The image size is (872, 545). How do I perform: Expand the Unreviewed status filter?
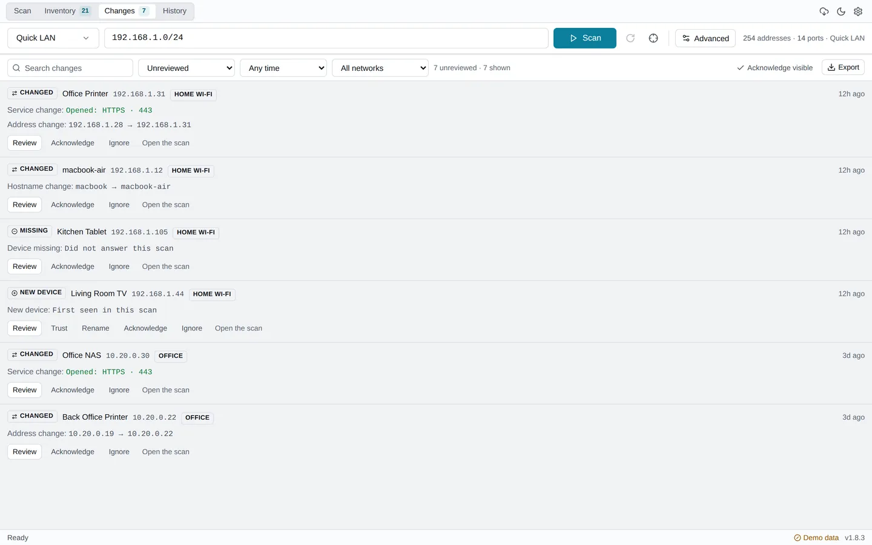pyautogui.click(x=187, y=68)
